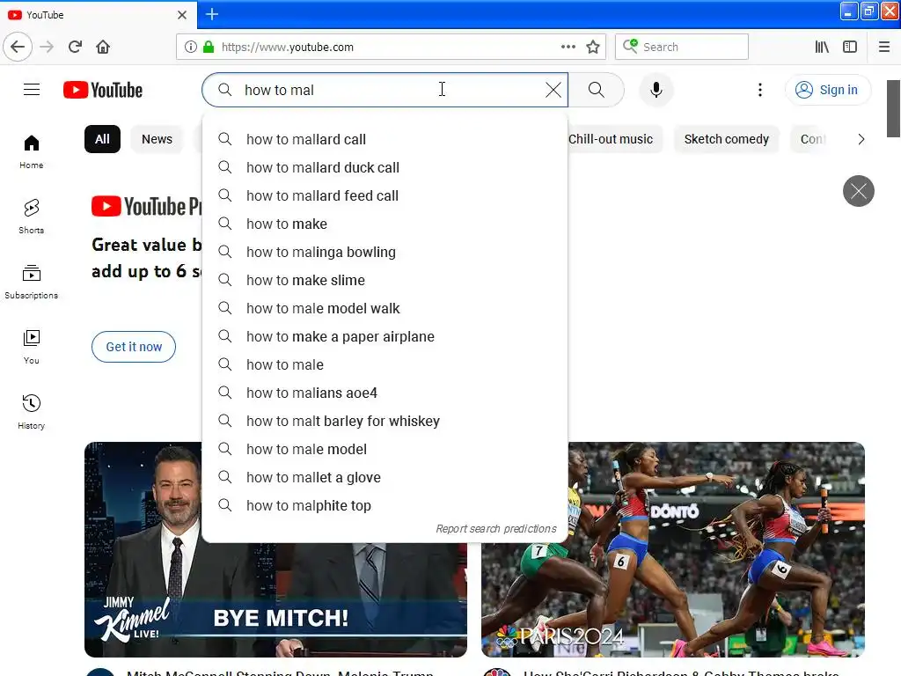Go back with the browser back arrow

point(18,47)
